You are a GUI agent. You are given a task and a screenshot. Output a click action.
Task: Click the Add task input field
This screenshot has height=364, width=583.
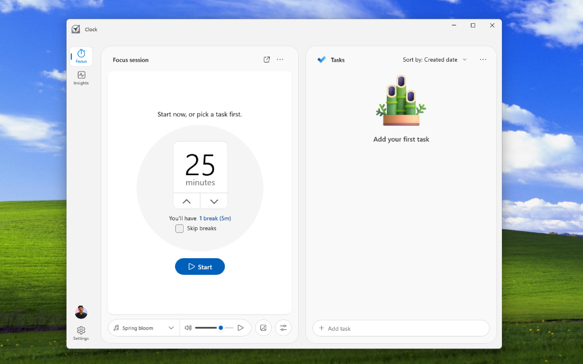401,328
